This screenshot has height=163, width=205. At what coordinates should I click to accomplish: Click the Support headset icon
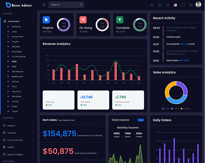pos(4,126)
